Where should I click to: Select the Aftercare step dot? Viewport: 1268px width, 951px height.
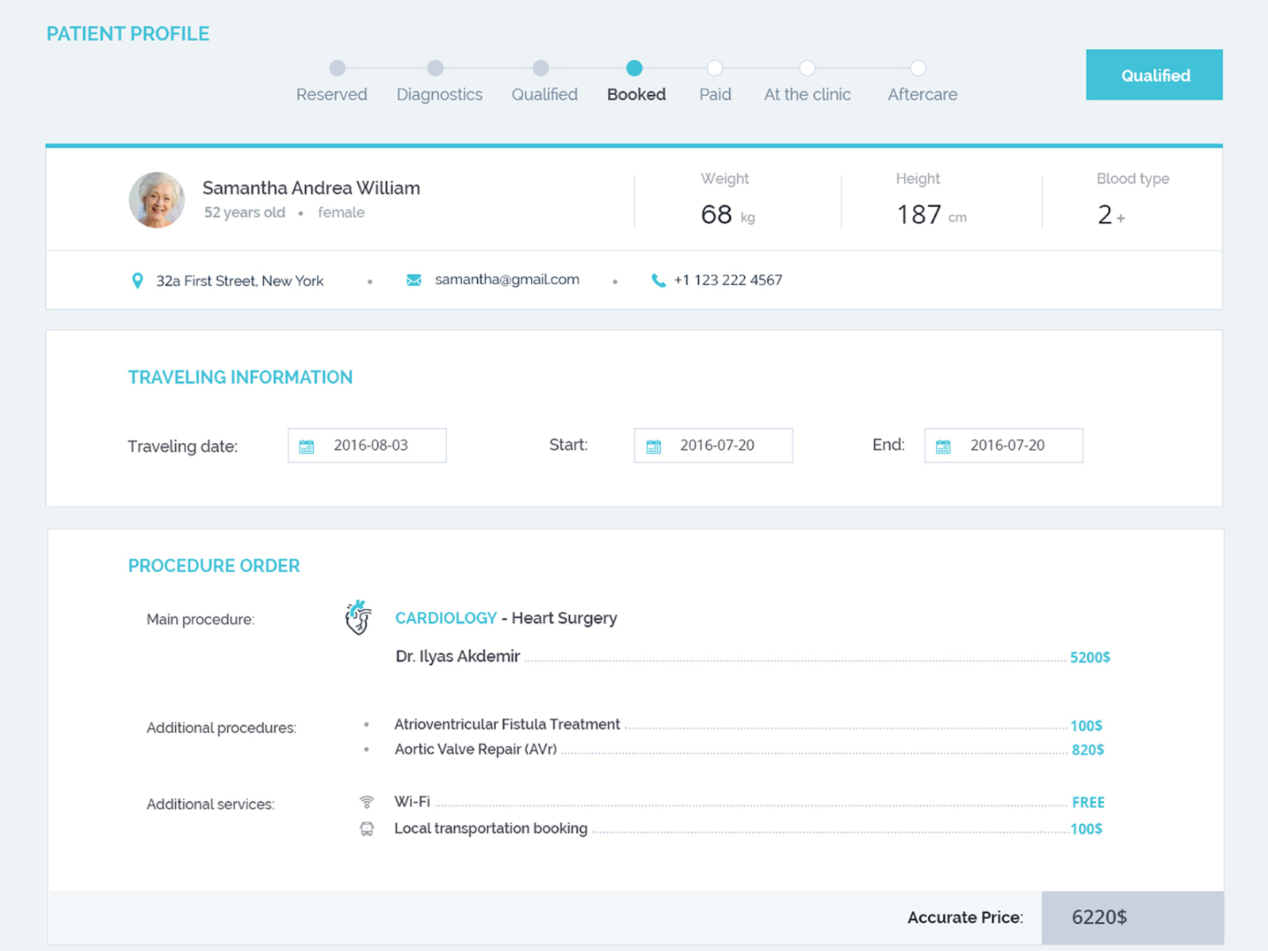pyautogui.click(x=918, y=68)
